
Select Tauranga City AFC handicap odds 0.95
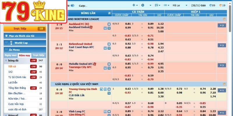coord(128,68)
